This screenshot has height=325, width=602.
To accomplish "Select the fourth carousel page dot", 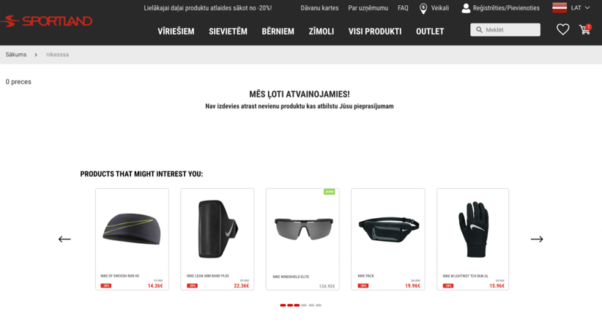I will point(304,305).
